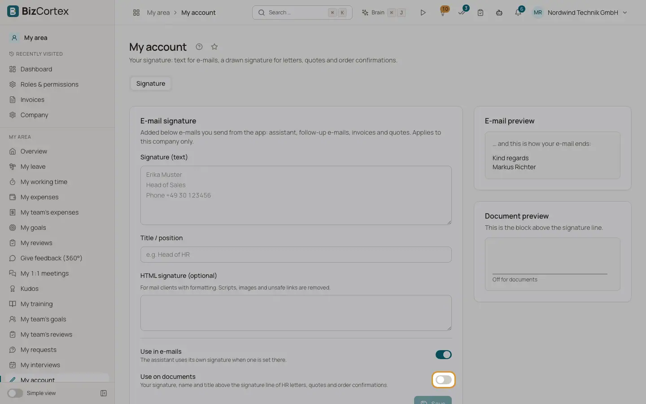Open notifications bell icon
Viewport: 646px width, 404px height.
coord(518,13)
